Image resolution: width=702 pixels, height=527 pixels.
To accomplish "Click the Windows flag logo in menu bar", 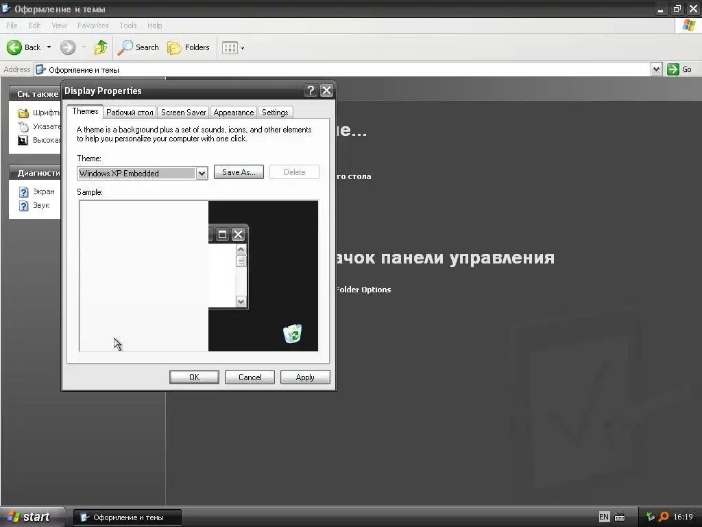I will tap(689, 25).
